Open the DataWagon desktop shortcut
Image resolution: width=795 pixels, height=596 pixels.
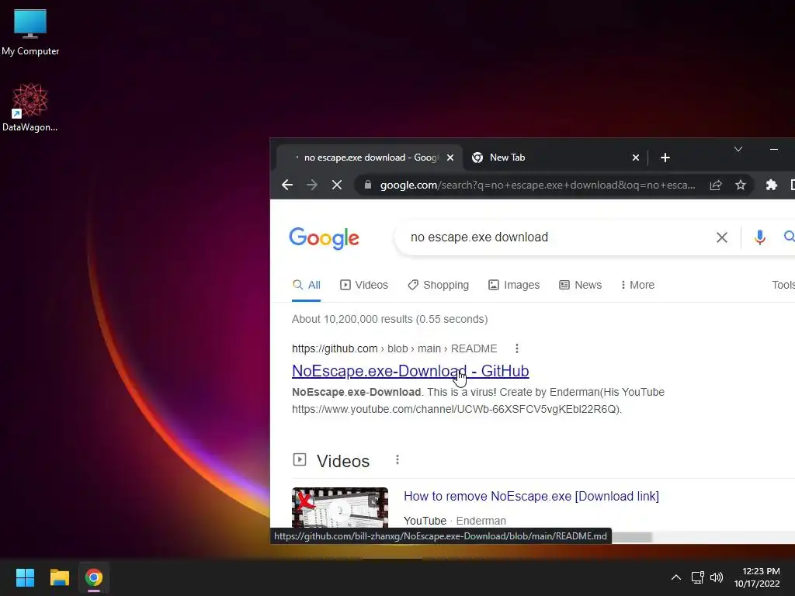[30, 107]
